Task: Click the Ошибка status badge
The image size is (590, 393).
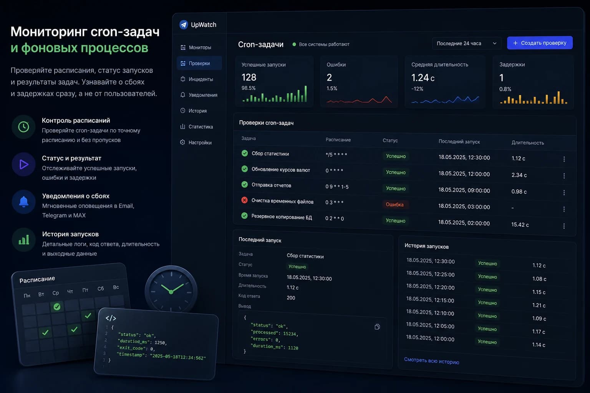Action: click(x=394, y=205)
